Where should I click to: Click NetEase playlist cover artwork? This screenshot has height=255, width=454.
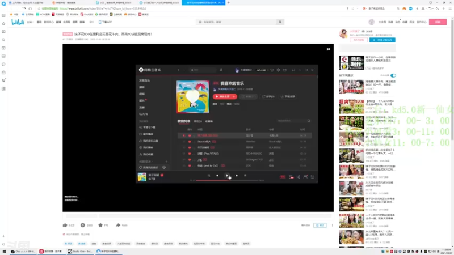tap(192, 96)
